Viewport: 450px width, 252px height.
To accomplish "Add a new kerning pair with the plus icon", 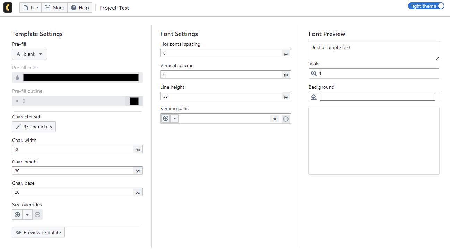I will (x=165, y=118).
